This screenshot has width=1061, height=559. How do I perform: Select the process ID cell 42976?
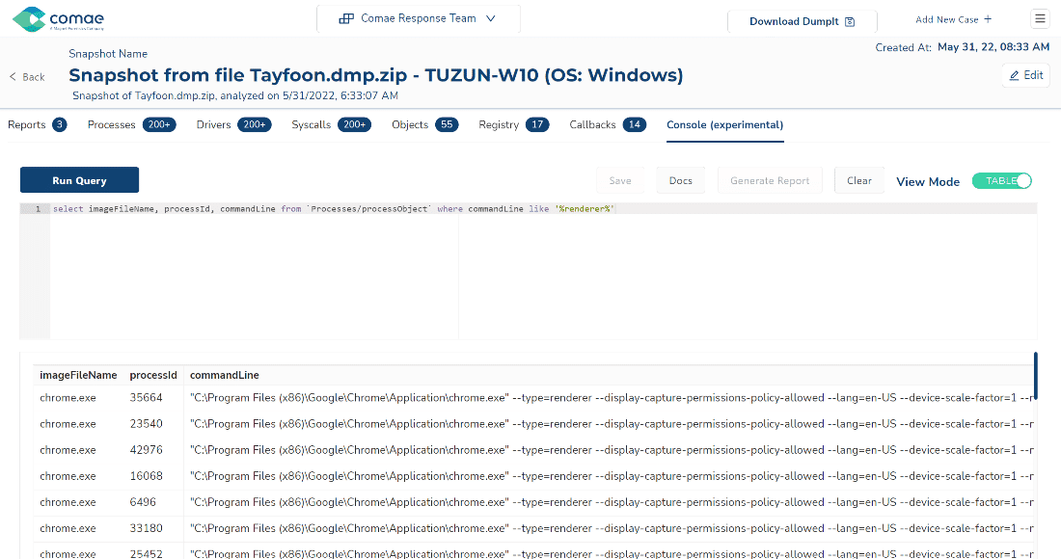[147, 450]
